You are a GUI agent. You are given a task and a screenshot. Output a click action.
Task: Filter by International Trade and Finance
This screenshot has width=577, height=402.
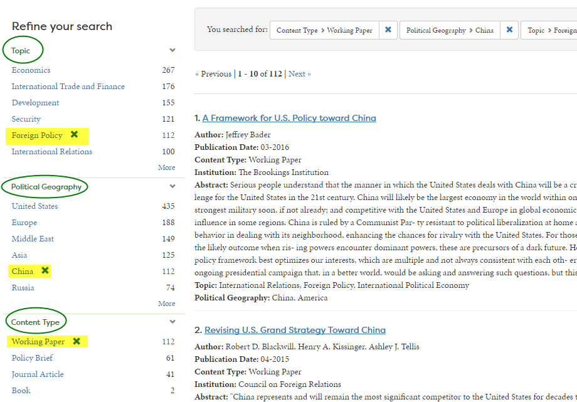(68, 87)
